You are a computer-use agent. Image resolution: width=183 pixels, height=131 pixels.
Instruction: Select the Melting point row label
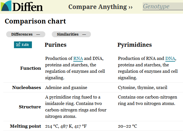(25, 126)
